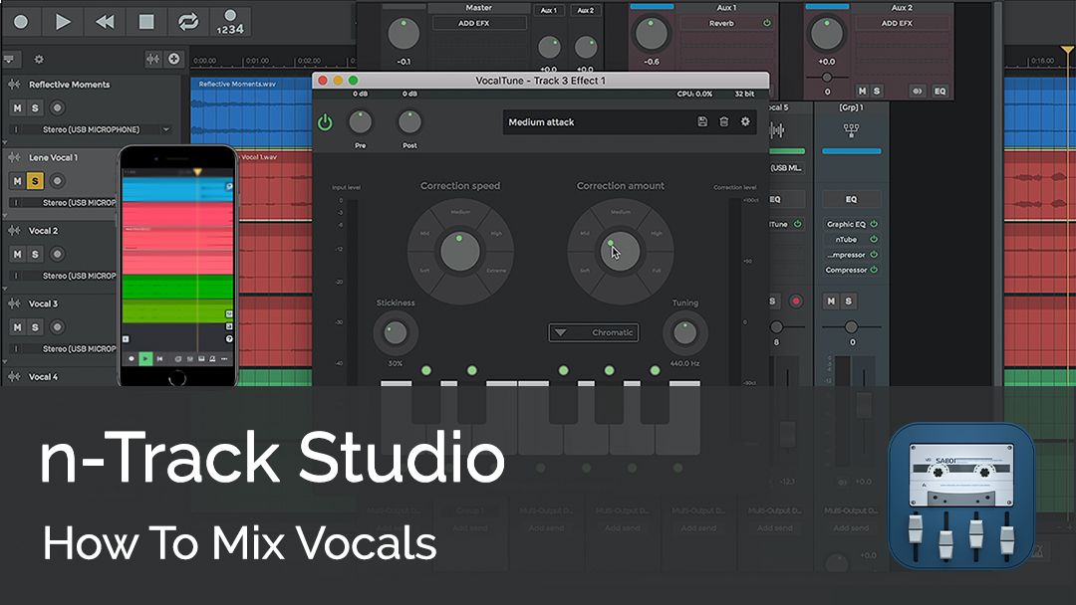This screenshot has width=1076, height=605.
Task: Click the add track plus icon
Action: (x=174, y=59)
